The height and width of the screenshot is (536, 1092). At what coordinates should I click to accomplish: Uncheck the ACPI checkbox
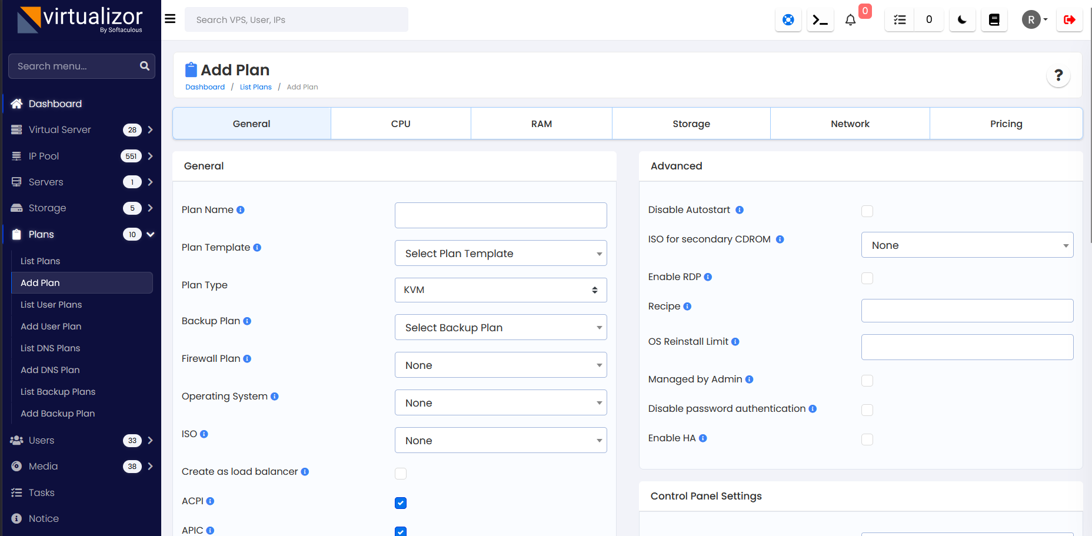coord(401,503)
